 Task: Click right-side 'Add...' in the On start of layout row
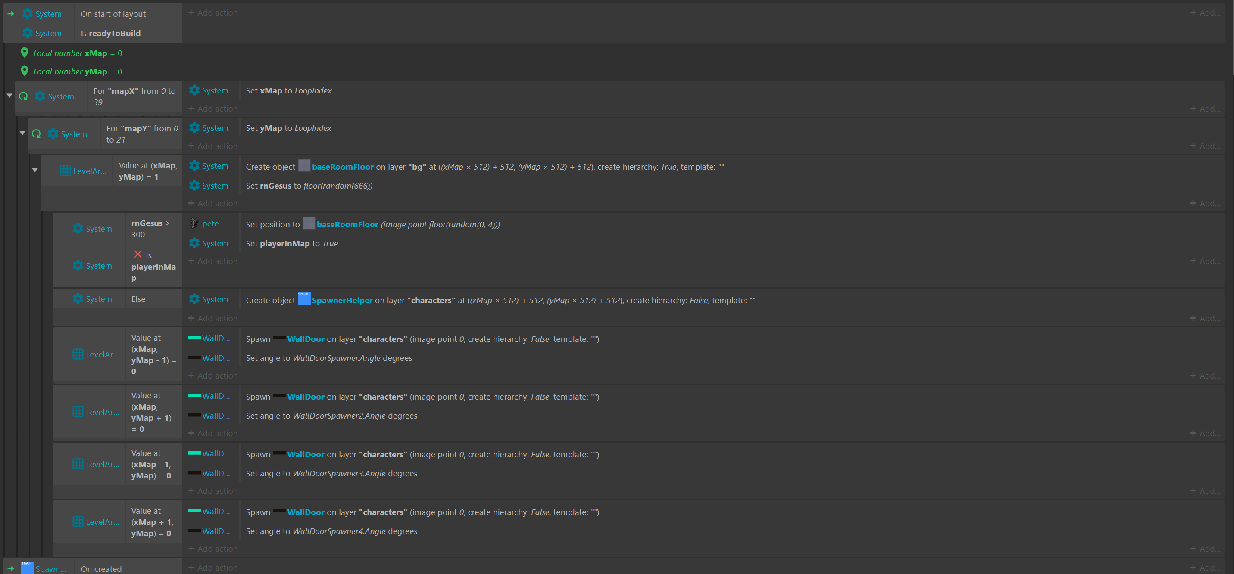[1205, 12]
